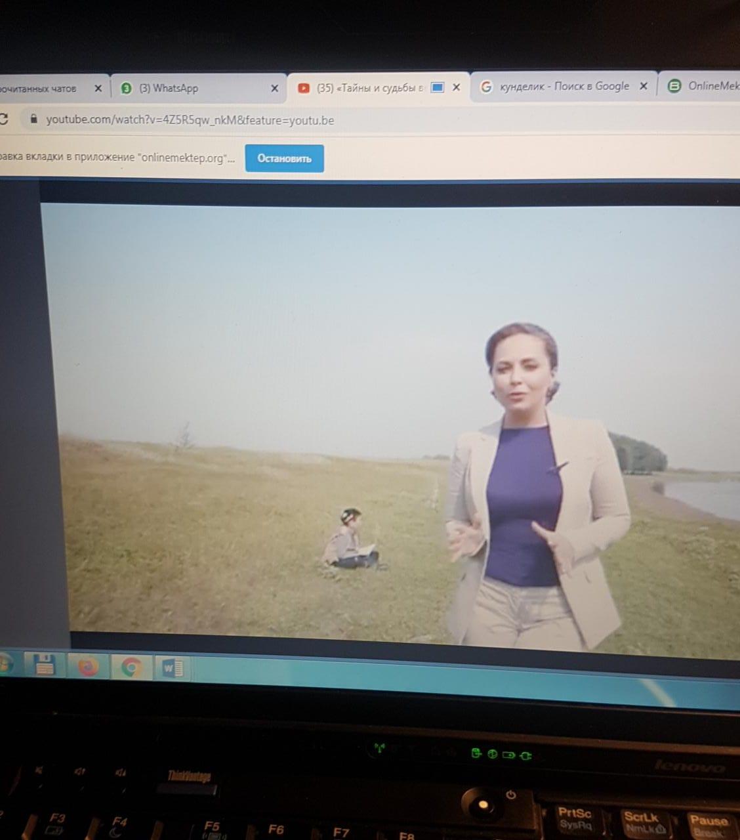
Task: Launch the floppy disk app from taskbar
Action: point(44,665)
